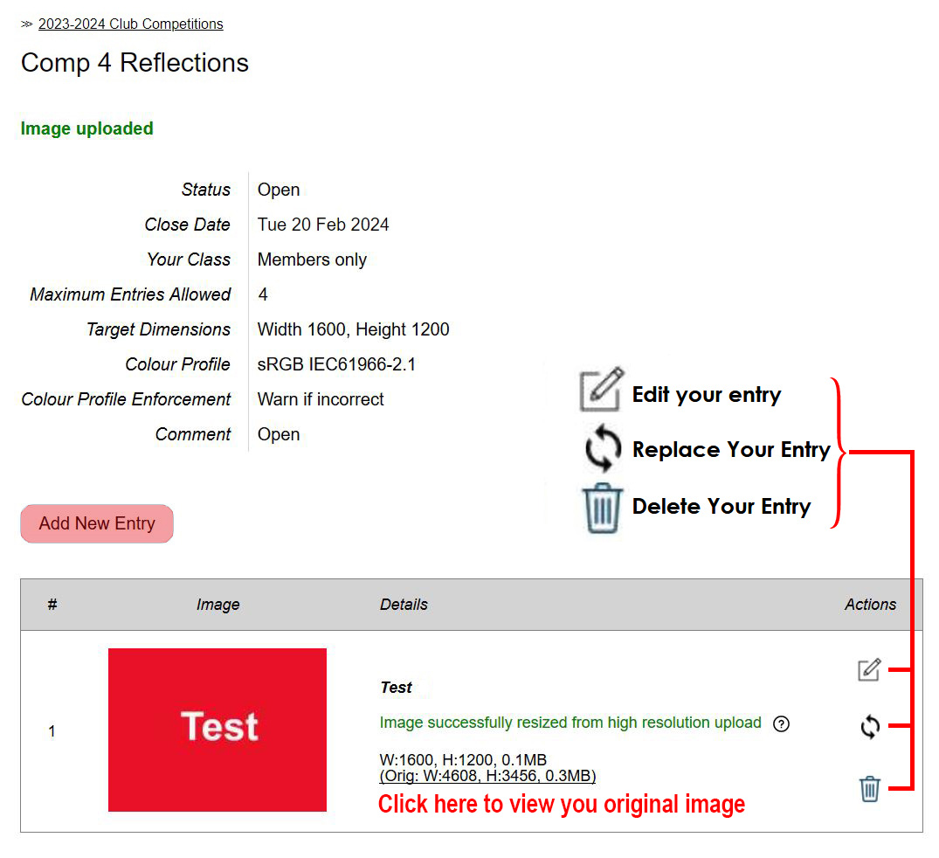939x858 pixels.
Task: Click the red Test image thumbnail
Action: (x=217, y=730)
